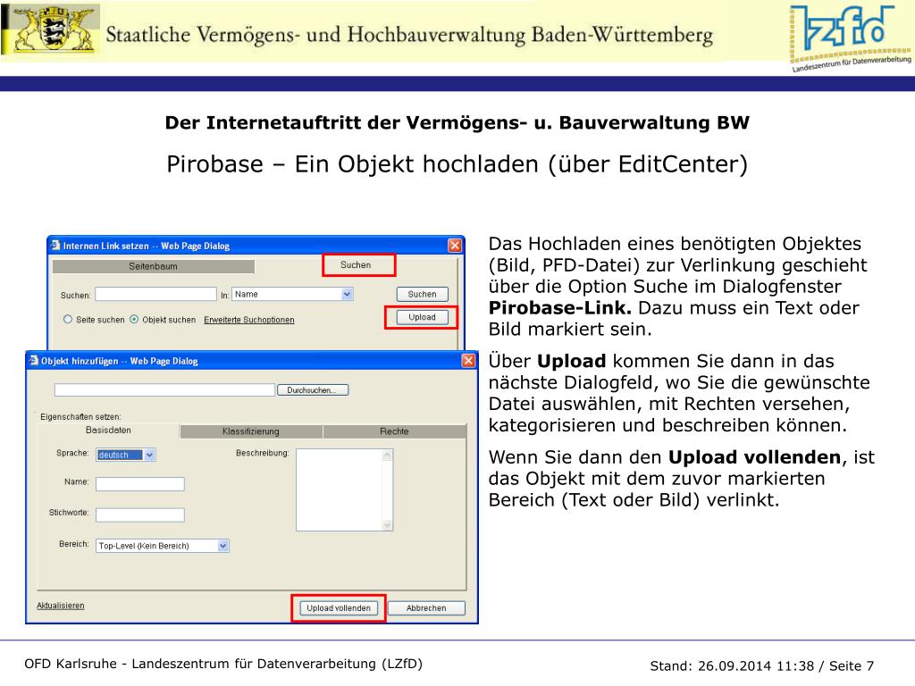Click the 'Upload' button
This screenshot has width=915, height=686.
click(422, 317)
